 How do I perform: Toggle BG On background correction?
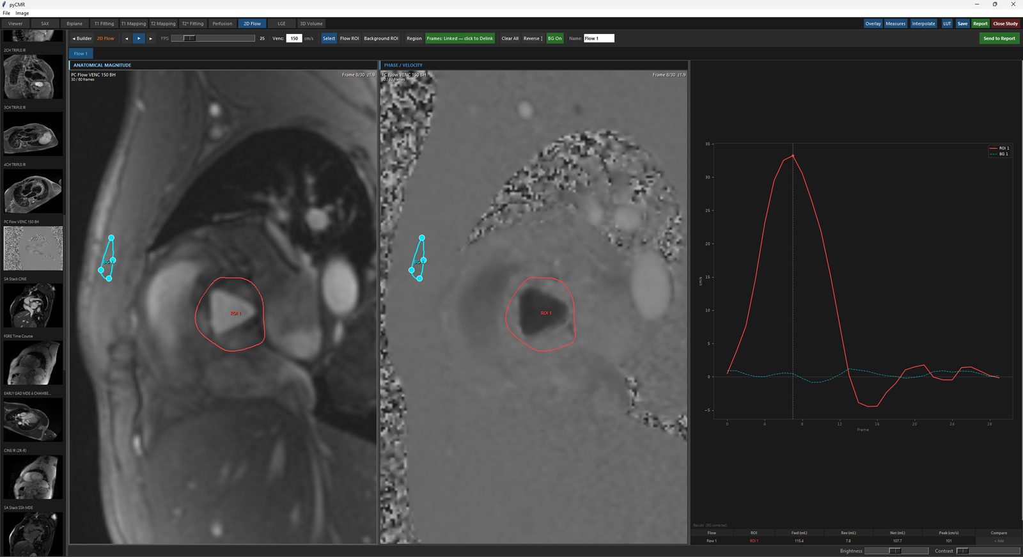[555, 38]
